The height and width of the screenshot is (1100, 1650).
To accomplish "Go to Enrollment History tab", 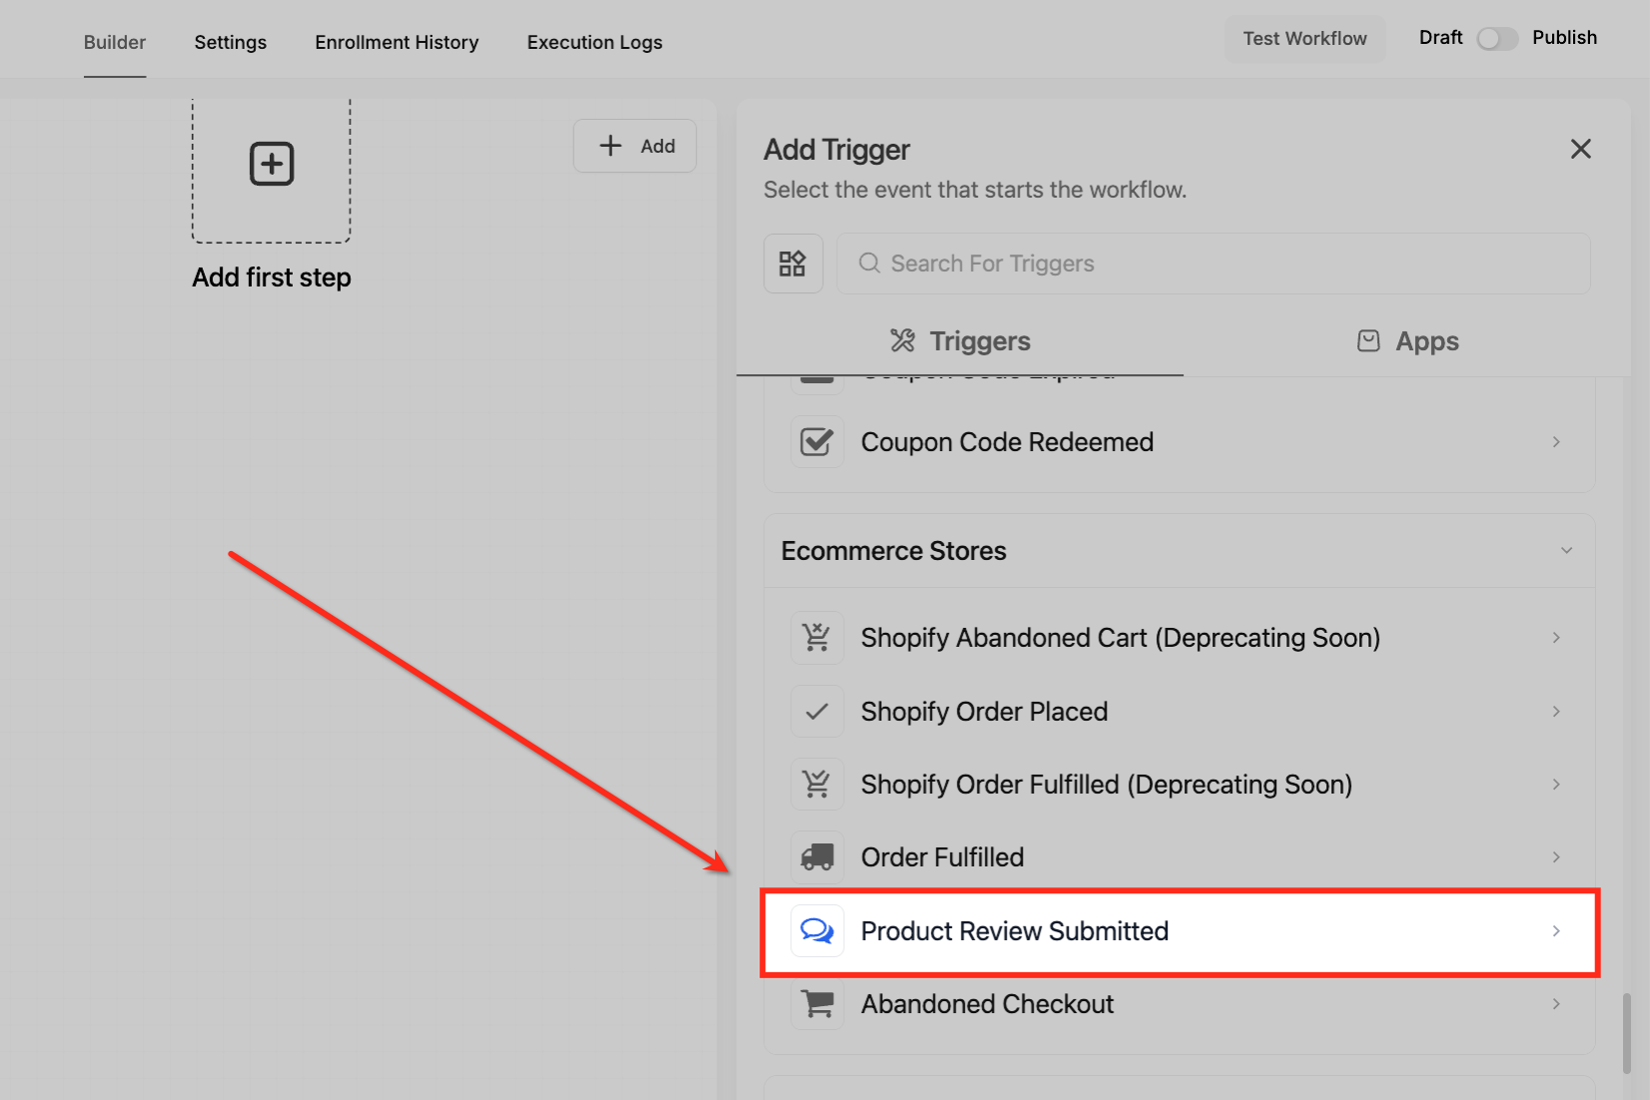I will [398, 42].
